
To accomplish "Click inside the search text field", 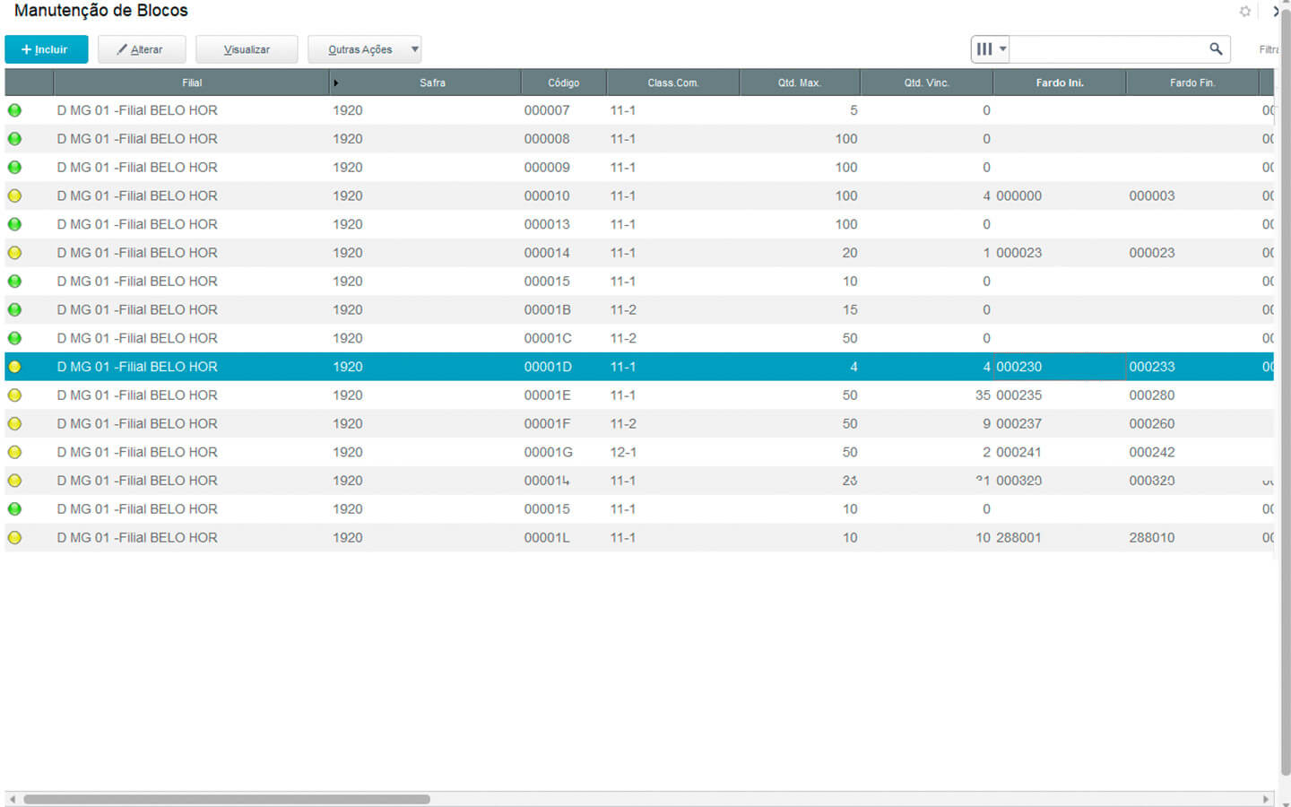I will pyautogui.click(x=1107, y=49).
